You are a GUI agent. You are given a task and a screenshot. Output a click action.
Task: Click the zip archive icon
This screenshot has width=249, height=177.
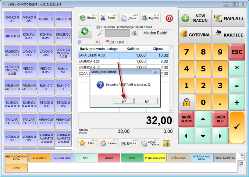coord(166,143)
